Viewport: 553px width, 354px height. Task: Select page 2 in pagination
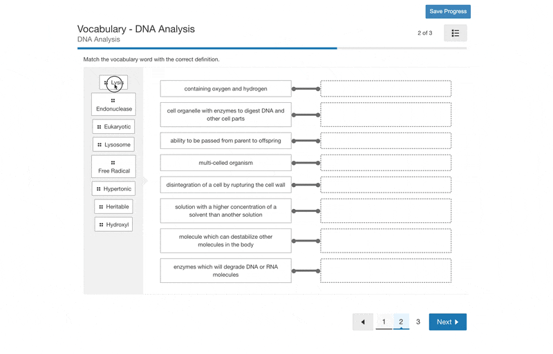coord(401,322)
